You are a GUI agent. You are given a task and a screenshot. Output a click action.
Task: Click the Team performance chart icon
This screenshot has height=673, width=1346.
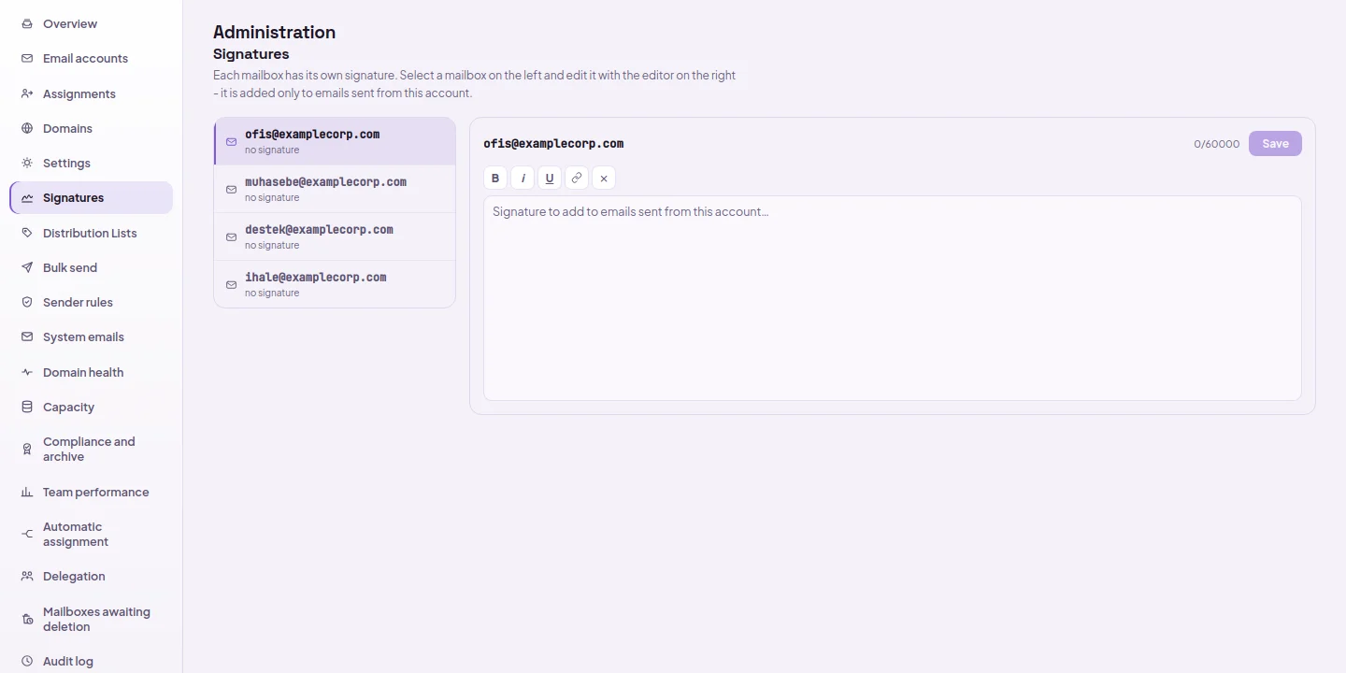27,492
